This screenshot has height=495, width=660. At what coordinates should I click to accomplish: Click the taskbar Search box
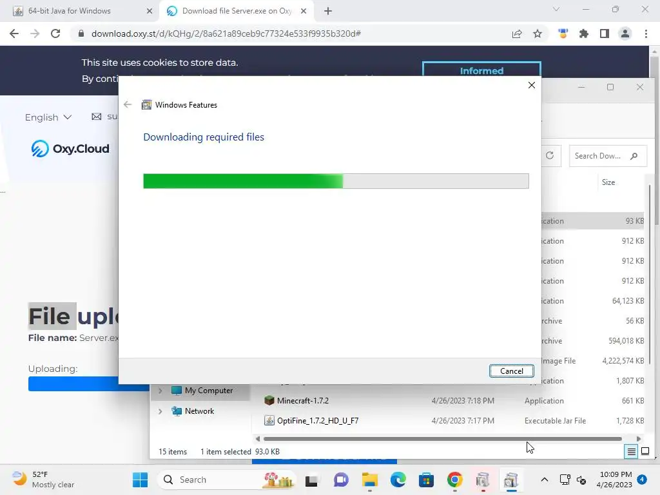(228, 480)
